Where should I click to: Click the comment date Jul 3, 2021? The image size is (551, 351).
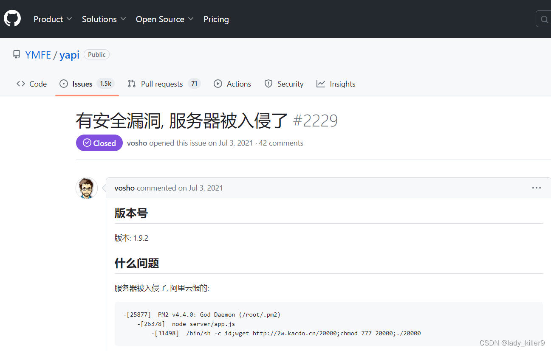(206, 188)
